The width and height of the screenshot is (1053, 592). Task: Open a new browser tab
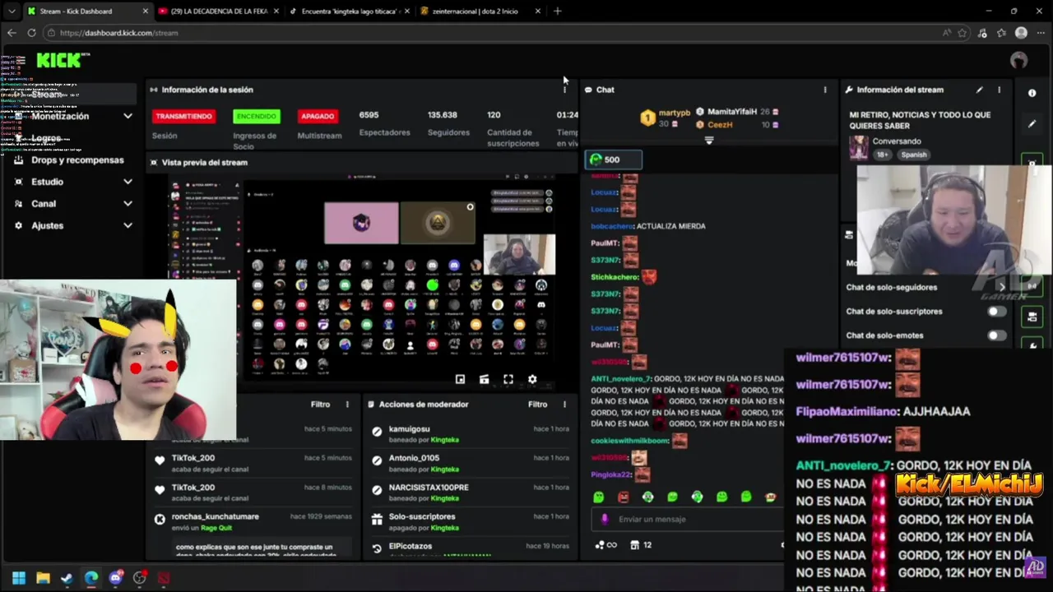pos(557,12)
